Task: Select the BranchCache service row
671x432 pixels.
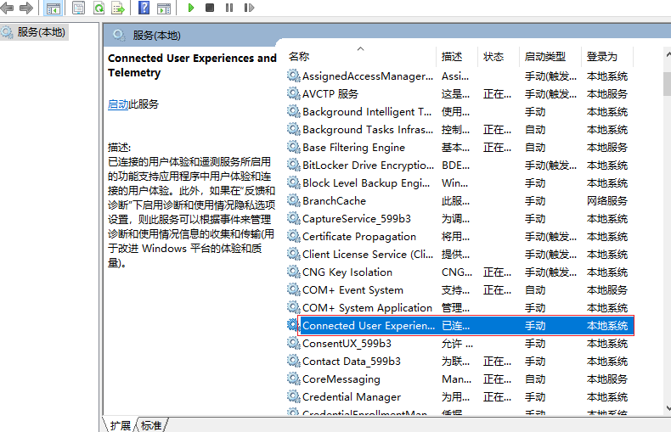Action: pos(334,201)
